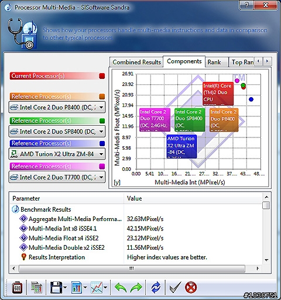281x300 pixels.
Task: Click the green back arrow
Action: pyautogui.click(x=121, y=288)
